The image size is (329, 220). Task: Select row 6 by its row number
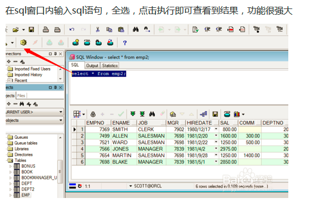tap(81, 162)
